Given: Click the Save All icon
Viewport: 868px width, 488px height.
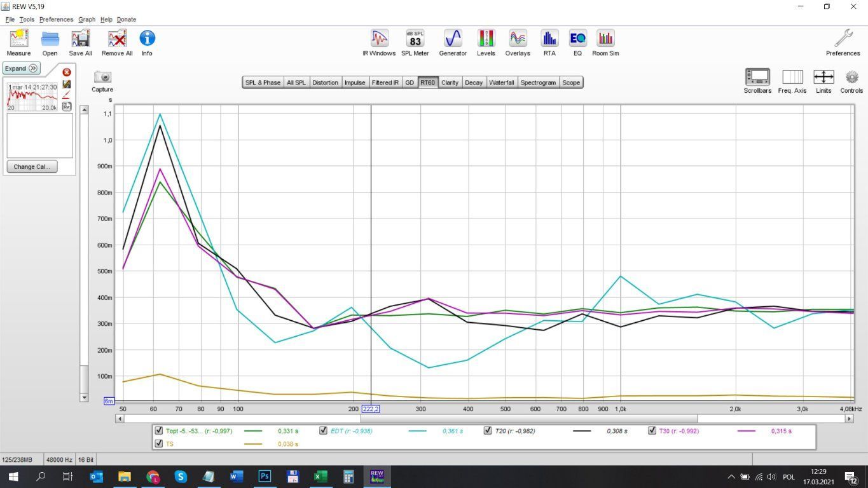Looking at the screenshot, I should pos(80,43).
